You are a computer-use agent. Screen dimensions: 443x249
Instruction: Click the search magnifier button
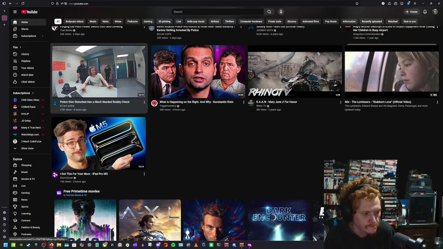269,12
